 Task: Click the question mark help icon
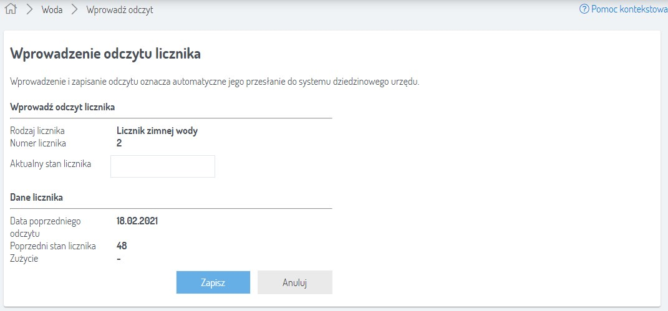tap(584, 9)
